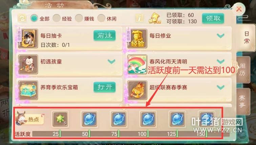The image size is (256, 145).
Task: Expand the 超级联赛春季赛 entry chevron
Action: pyautogui.click(x=220, y=87)
